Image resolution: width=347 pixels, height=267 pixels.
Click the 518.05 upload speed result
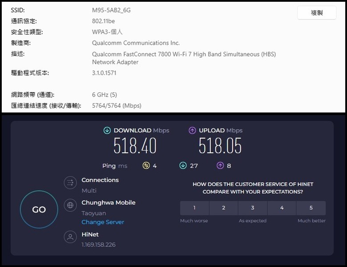point(220,146)
